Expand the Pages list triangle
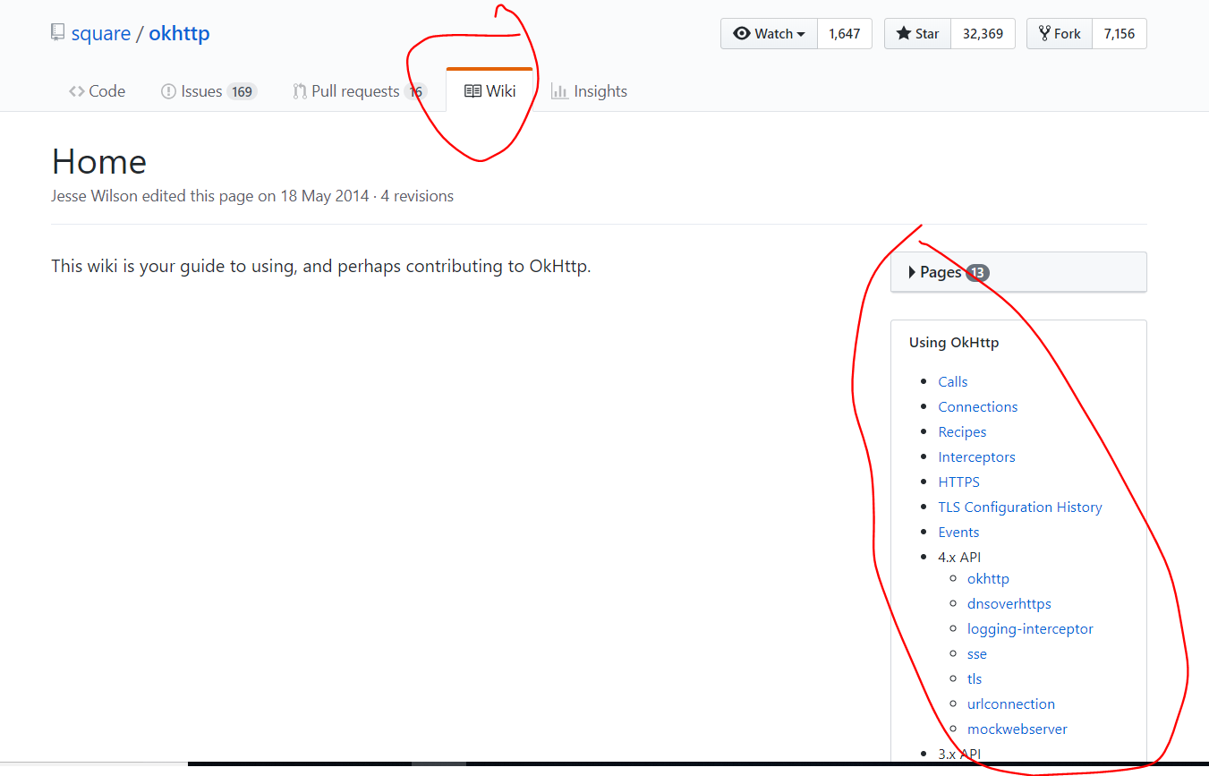This screenshot has height=776, width=1209. click(x=912, y=272)
